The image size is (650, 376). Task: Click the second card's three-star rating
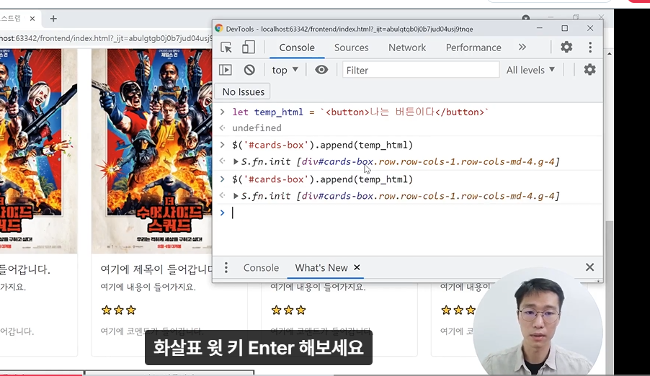tap(119, 310)
